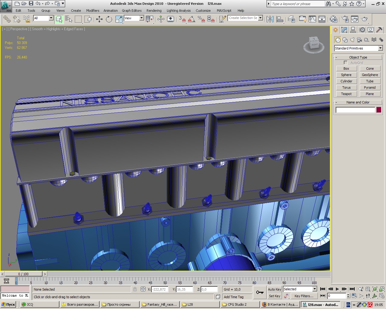Image resolution: width=386 pixels, height=309 pixels.
Task: Select the Cameras category icon
Action: (359, 40)
